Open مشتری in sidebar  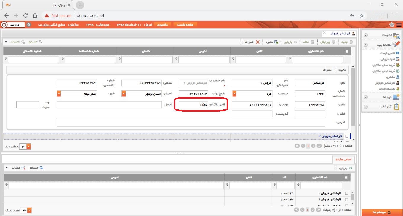point(393,77)
